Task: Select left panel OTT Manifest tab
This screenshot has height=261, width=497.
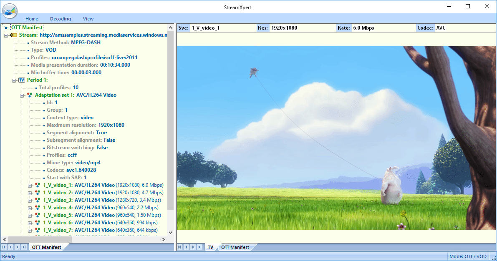Action: [47, 247]
